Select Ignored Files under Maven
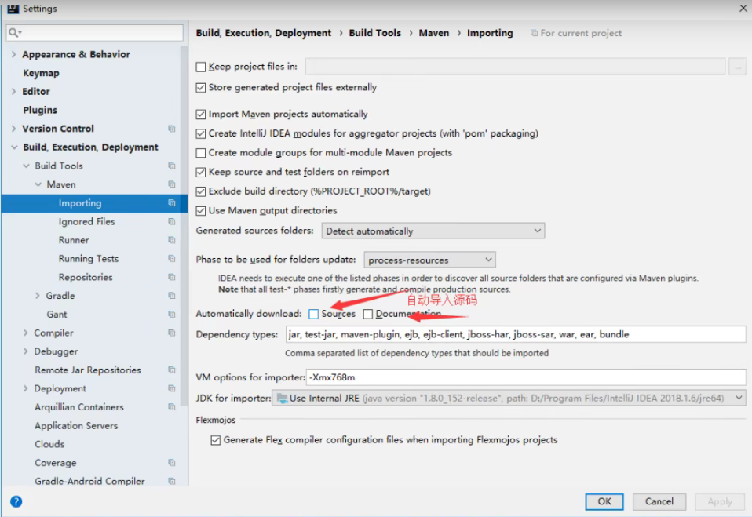 [x=86, y=221]
